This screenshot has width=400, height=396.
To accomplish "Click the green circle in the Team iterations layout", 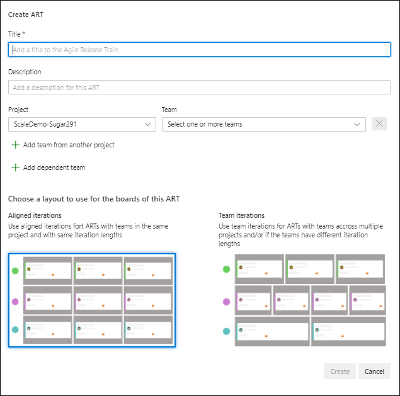I will coord(226,269).
